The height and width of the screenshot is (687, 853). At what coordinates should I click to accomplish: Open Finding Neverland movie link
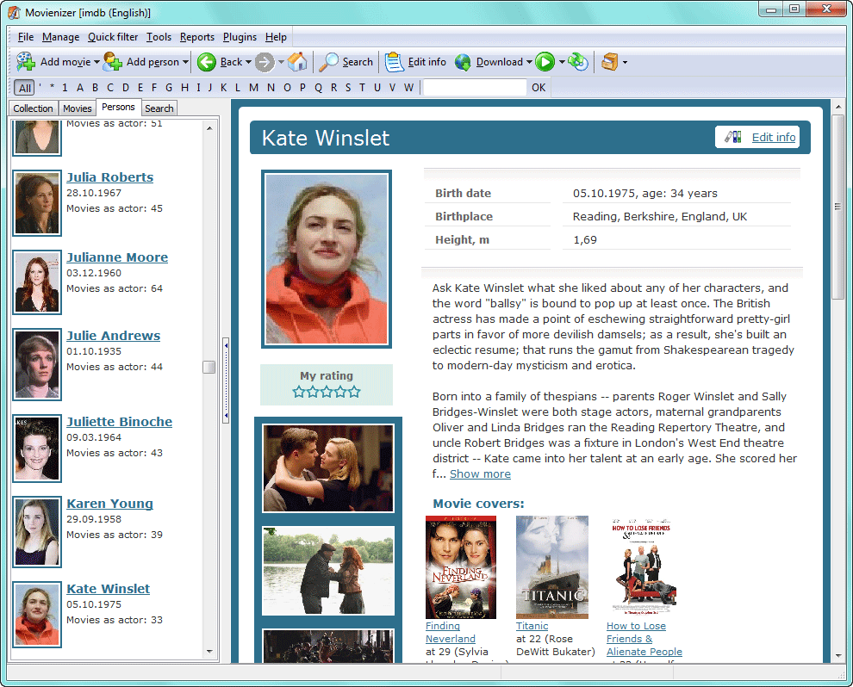[451, 632]
